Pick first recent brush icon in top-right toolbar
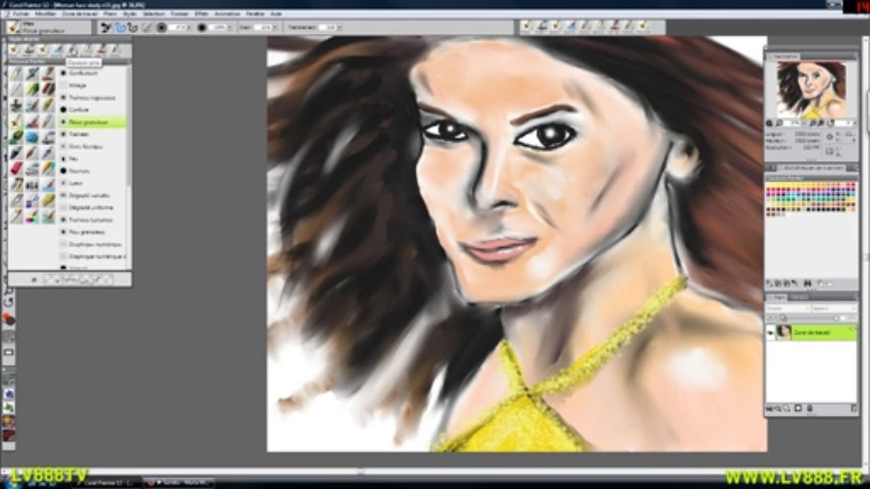870x489 pixels. tap(528, 26)
